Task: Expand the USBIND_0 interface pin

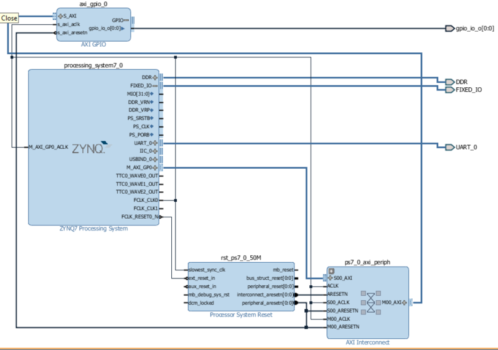Action: (155, 159)
